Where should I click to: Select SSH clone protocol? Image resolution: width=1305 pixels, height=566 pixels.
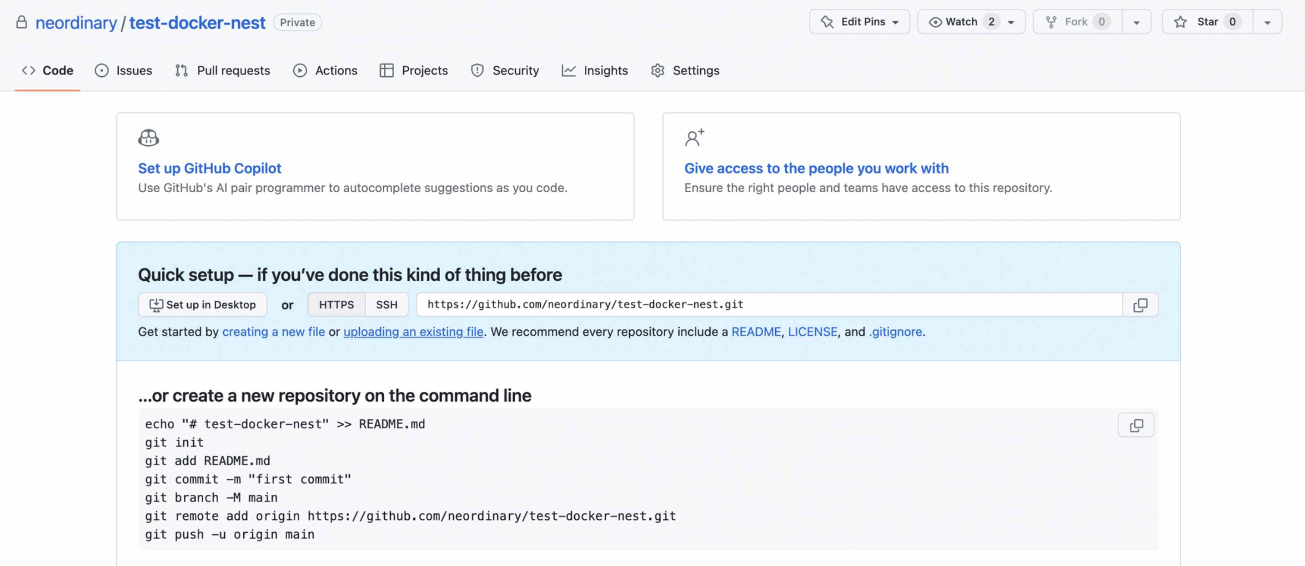[386, 305]
